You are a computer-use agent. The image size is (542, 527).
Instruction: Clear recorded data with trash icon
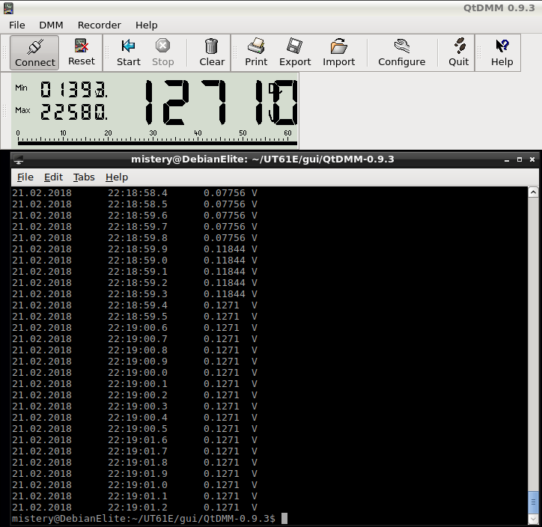[x=212, y=52]
